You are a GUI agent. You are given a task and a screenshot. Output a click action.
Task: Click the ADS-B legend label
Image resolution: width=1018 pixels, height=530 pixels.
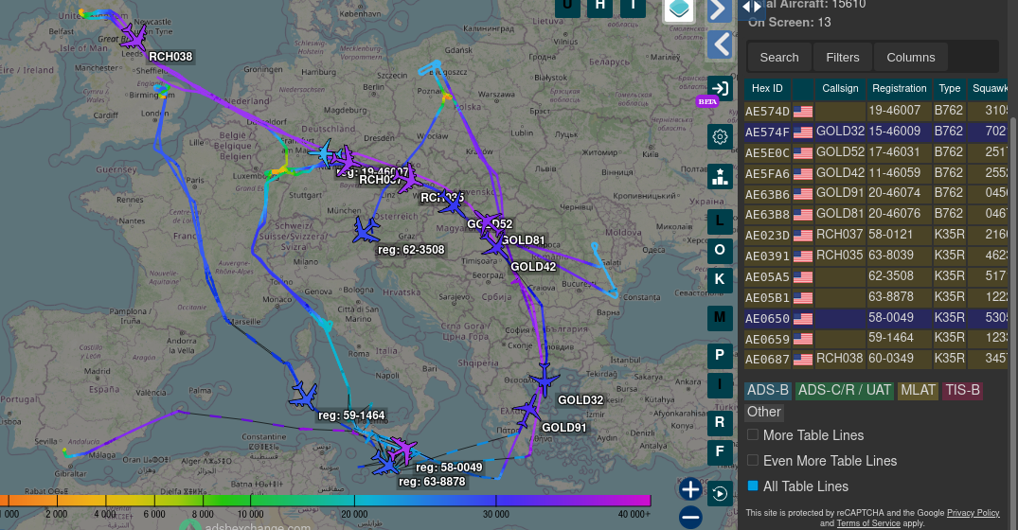[768, 390]
